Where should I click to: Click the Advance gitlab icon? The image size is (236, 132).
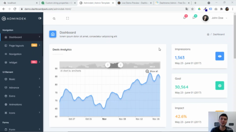6,88
